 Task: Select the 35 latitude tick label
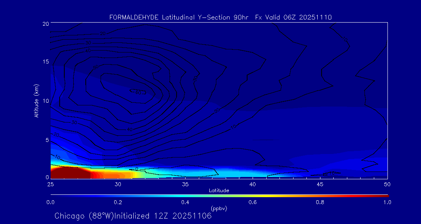pyautogui.click(x=185, y=184)
